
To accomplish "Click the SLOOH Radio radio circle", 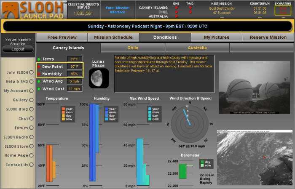I will (32, 137).
